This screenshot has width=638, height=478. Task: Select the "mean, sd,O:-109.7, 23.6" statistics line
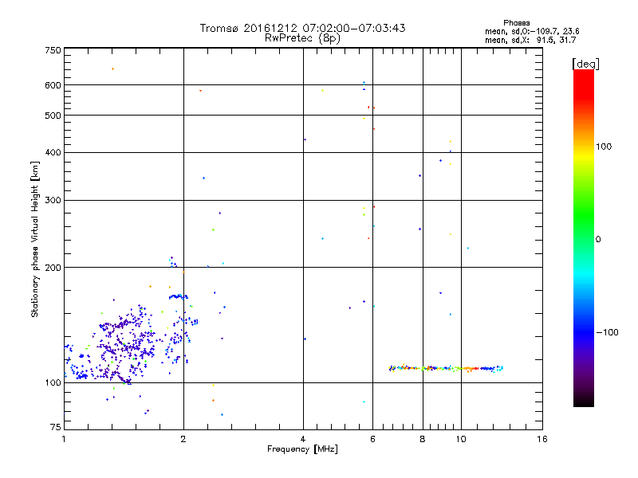tap(532, 31)
